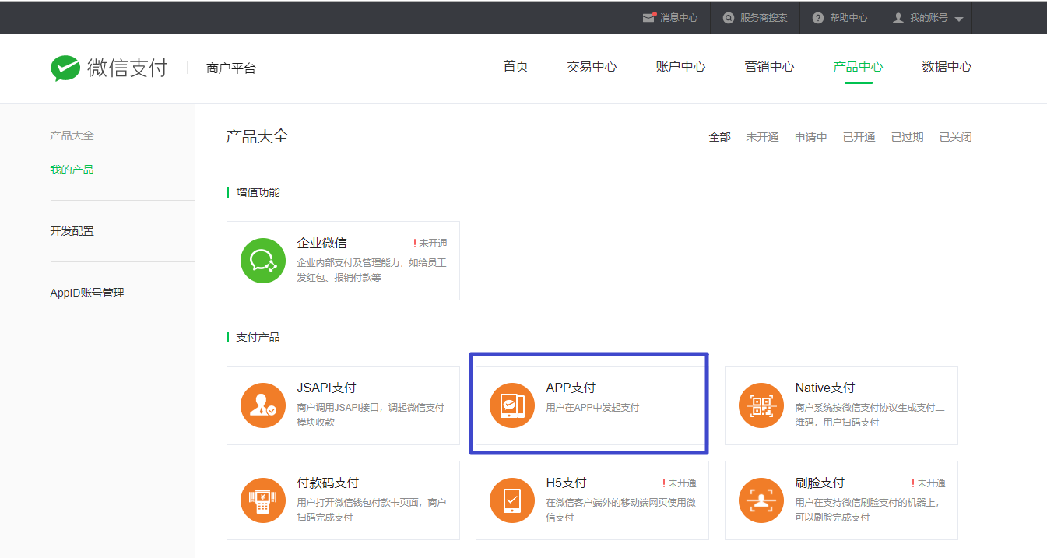Click the JSAPI支付 orange icon

(263, 405)
